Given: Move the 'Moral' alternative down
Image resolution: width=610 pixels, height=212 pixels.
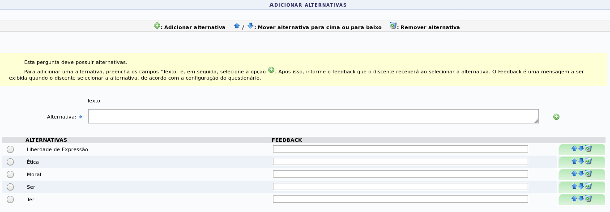Looking at the screenshot, I should [581, 174].
